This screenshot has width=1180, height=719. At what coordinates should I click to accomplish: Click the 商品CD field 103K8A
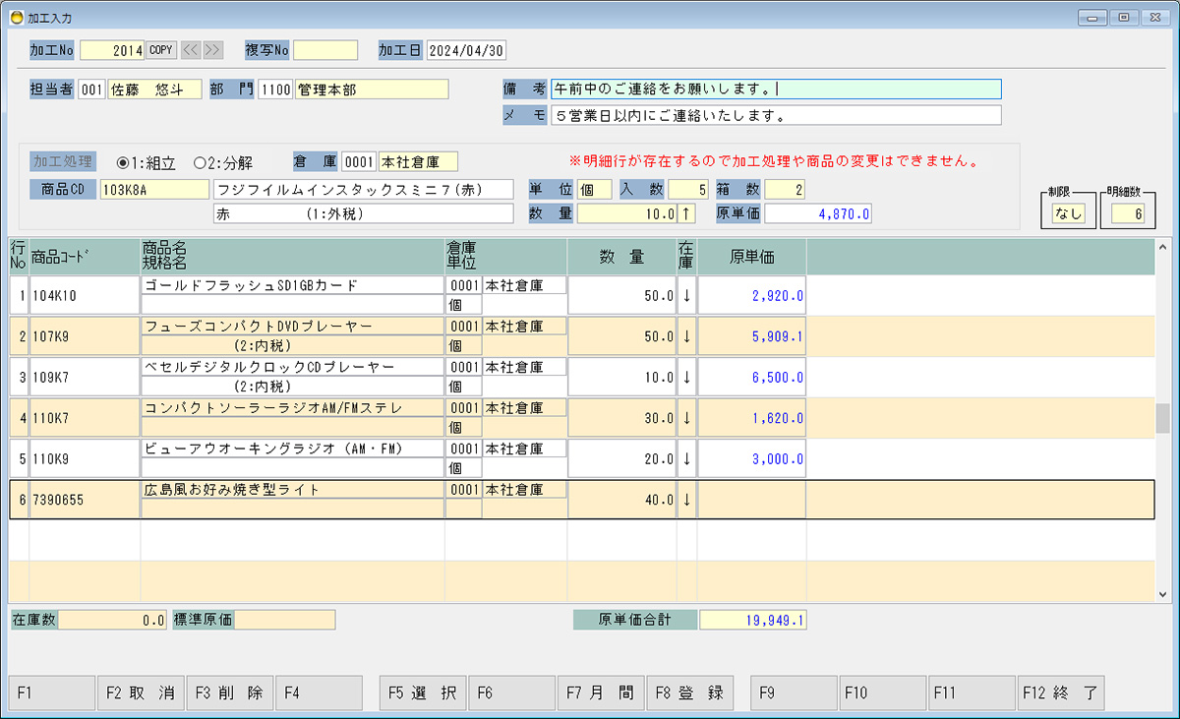(x=154, y=189)
